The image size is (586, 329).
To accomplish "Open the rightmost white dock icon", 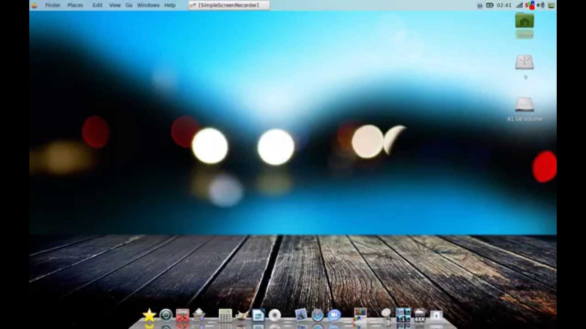I will [436, 315].
